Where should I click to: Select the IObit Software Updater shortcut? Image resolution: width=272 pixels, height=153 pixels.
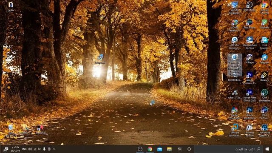click(x=264, y=113)
